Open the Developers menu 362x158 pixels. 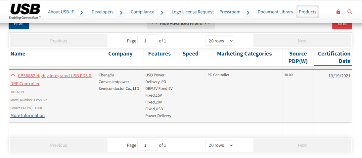[x=102, y=12]
